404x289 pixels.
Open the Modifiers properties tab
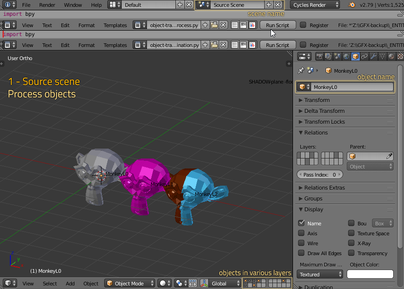[373, 56]
